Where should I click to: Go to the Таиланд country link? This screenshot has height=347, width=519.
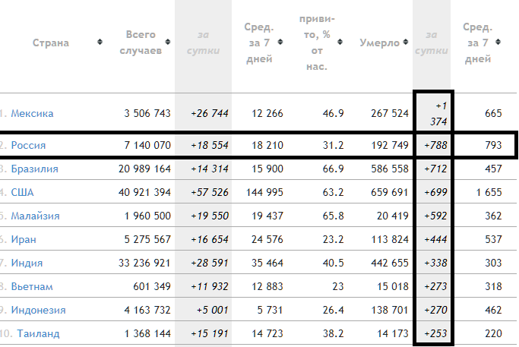click(35, 333)
